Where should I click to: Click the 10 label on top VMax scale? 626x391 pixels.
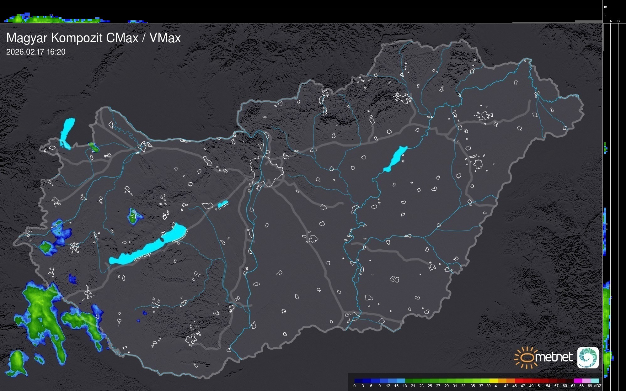[605, 7]
